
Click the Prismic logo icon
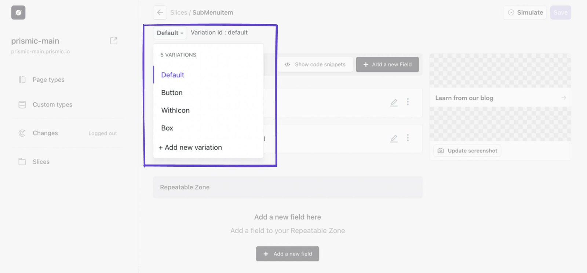click(x=18, y=12)
